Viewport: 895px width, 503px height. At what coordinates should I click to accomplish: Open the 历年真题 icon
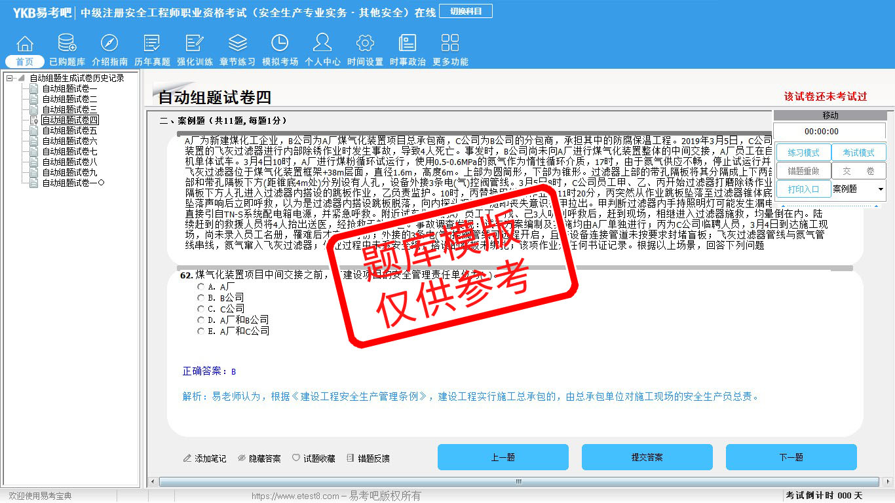[152, 43]
